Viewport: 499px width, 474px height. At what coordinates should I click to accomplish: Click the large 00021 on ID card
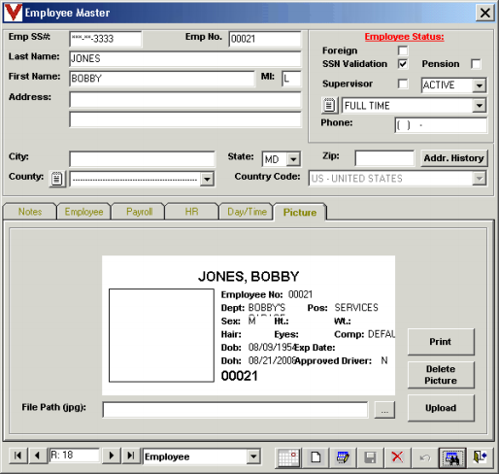[239, 376]
